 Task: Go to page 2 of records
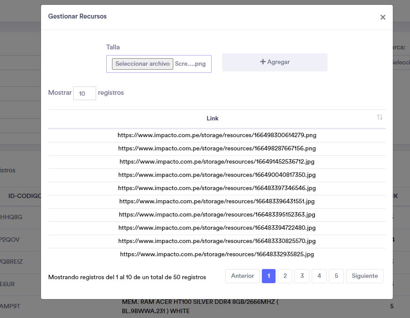pyautogui.click(x=285, y=276)
